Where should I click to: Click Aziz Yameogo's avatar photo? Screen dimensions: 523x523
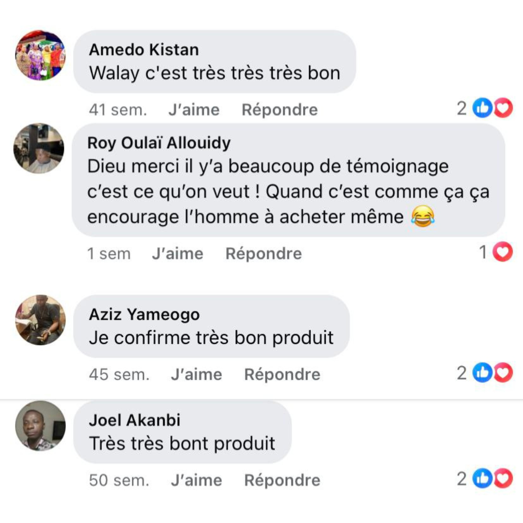(x=40, y=320)
